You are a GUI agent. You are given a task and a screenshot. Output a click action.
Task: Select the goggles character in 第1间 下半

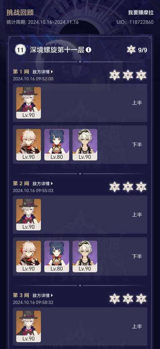pos(85,145)
